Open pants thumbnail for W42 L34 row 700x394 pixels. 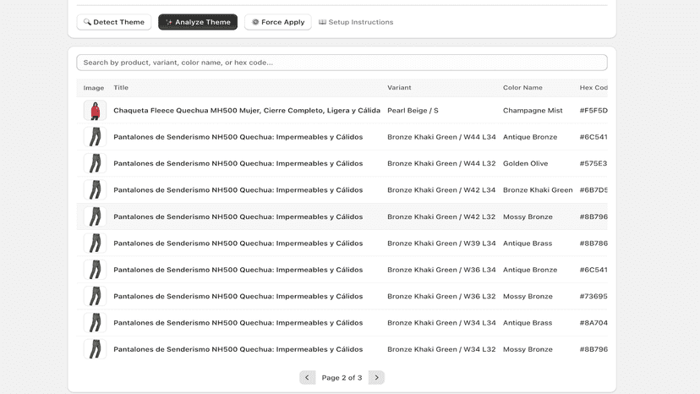pos(95,190)
